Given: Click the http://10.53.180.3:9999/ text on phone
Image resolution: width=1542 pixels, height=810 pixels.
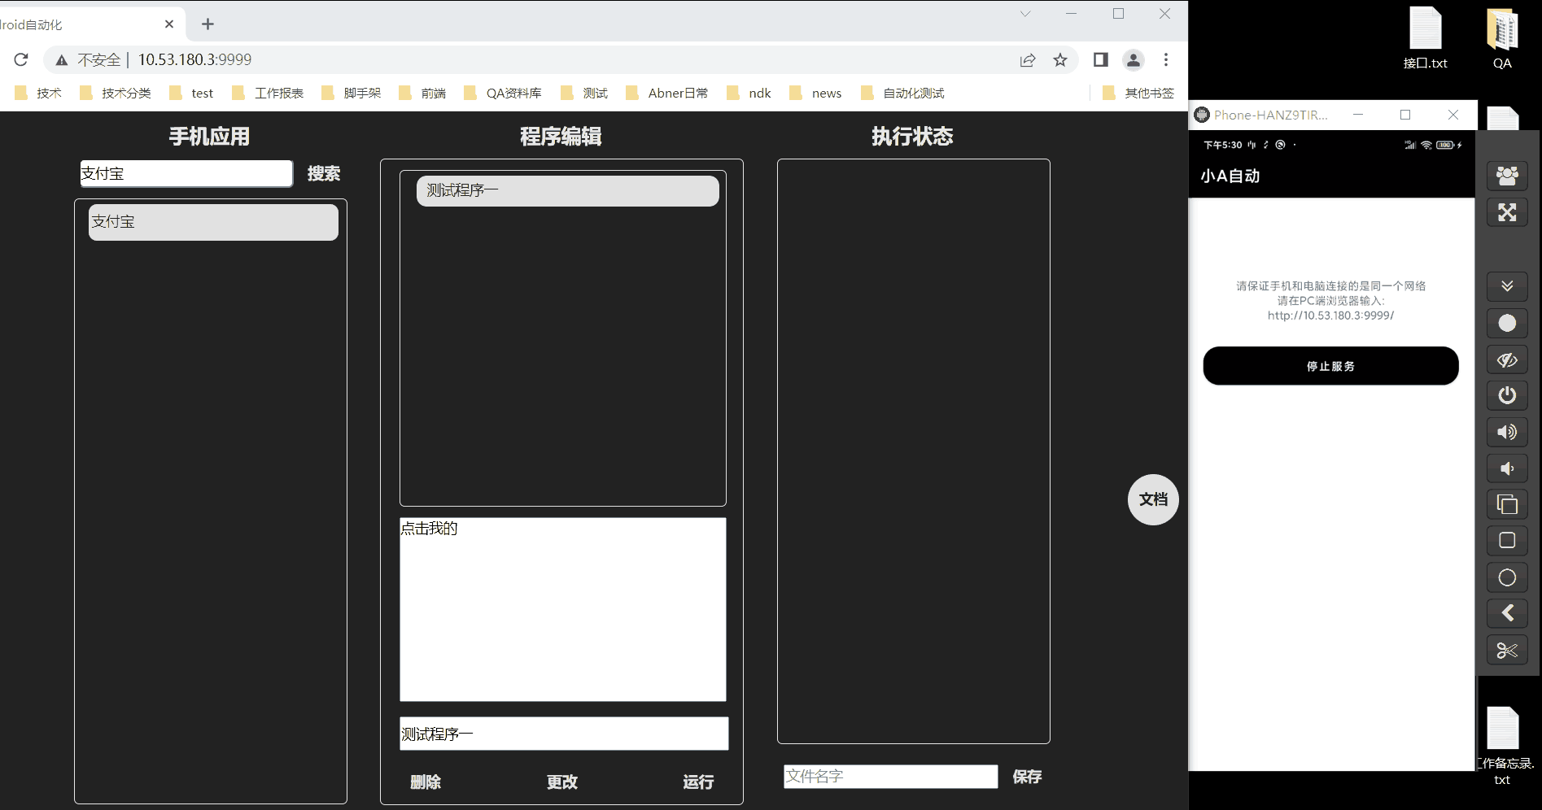Looking at the screenshot, I should (x=1331, y=316).
